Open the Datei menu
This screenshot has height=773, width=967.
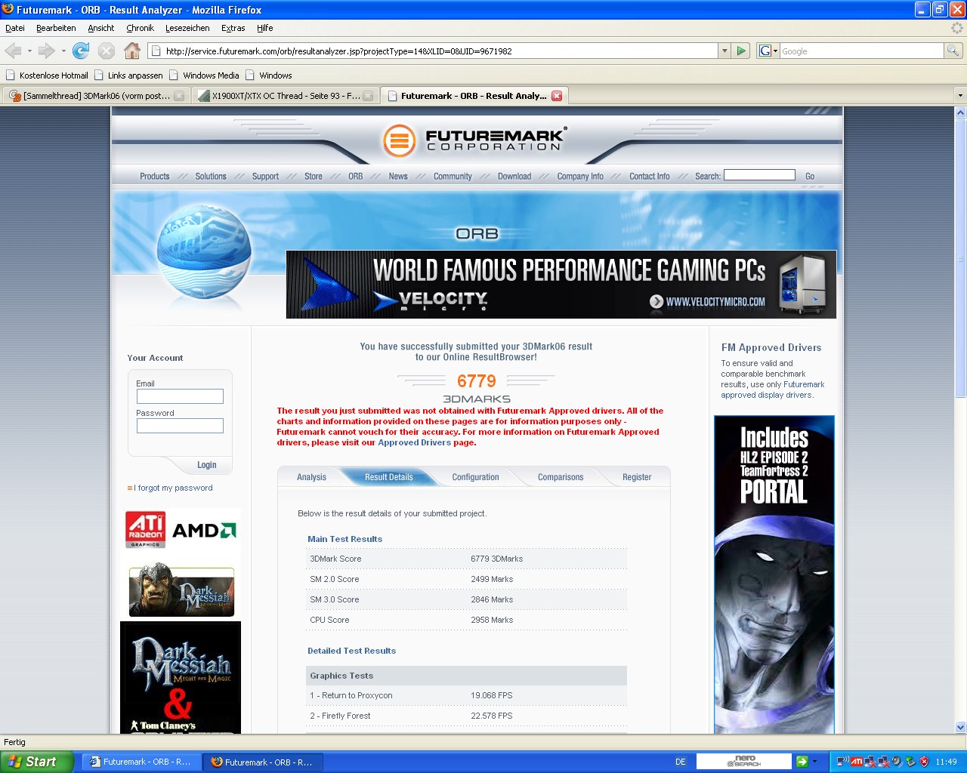[15, 28]
